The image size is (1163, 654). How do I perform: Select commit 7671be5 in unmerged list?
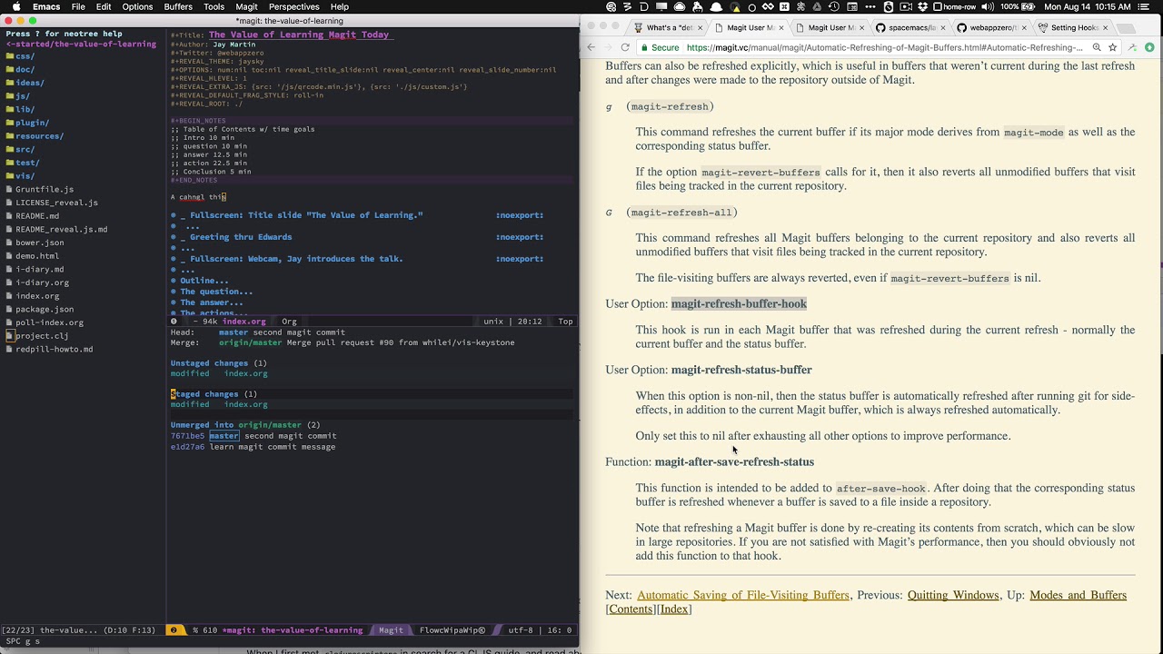point(253,436)
